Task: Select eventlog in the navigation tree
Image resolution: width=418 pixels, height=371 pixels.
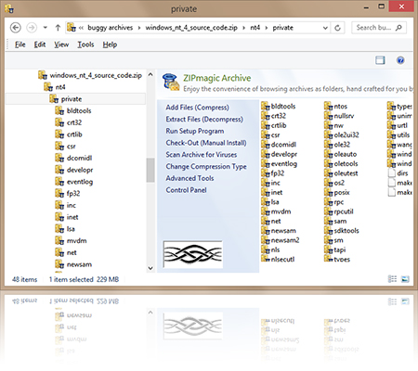Action: 74,182
